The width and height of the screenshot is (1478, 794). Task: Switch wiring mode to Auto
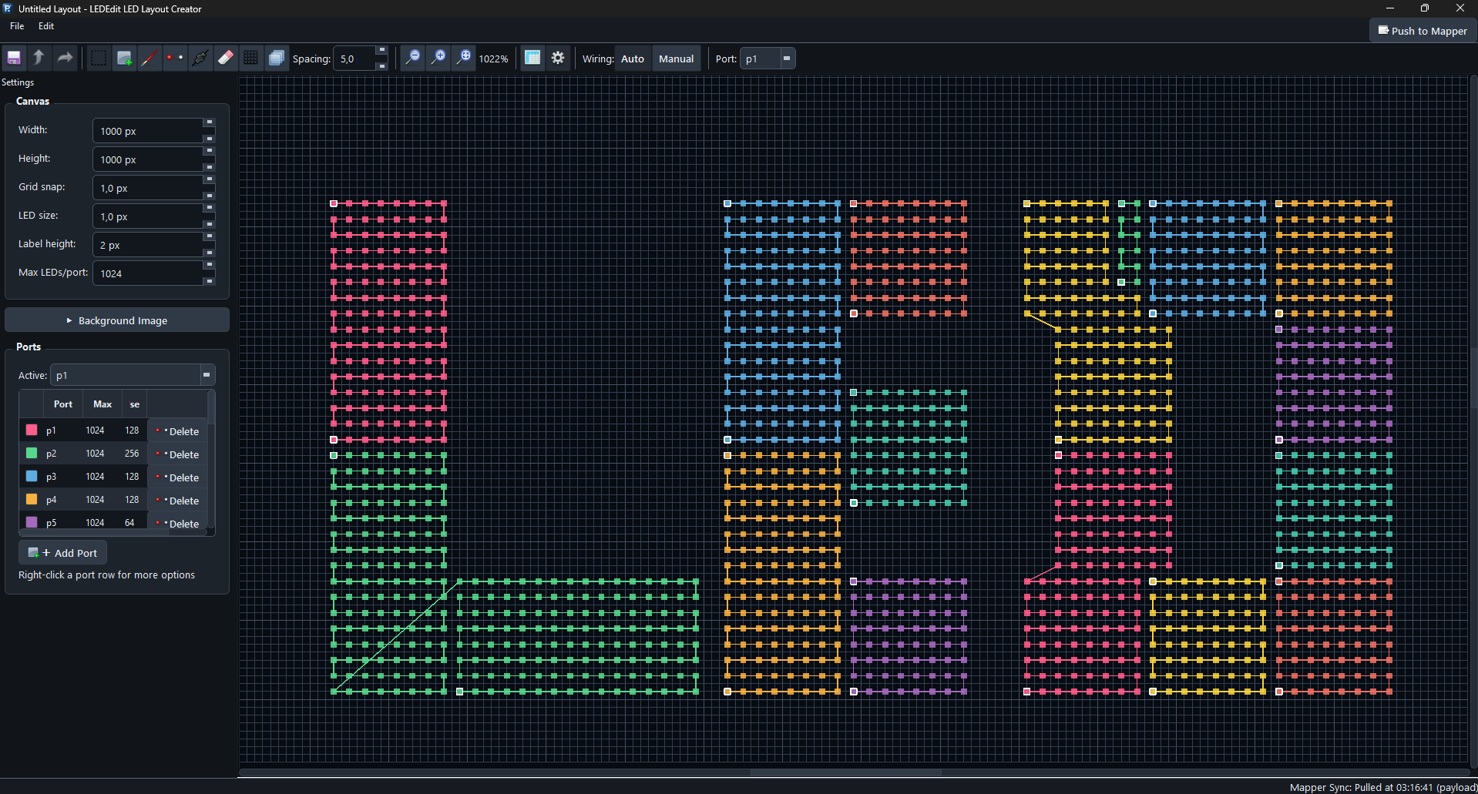[x=633, y=59]
